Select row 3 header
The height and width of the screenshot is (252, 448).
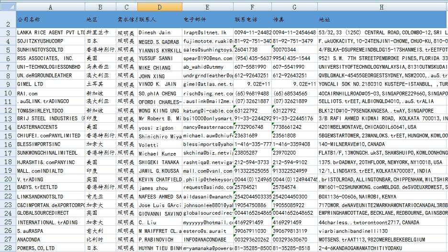(x=8, y=32)
